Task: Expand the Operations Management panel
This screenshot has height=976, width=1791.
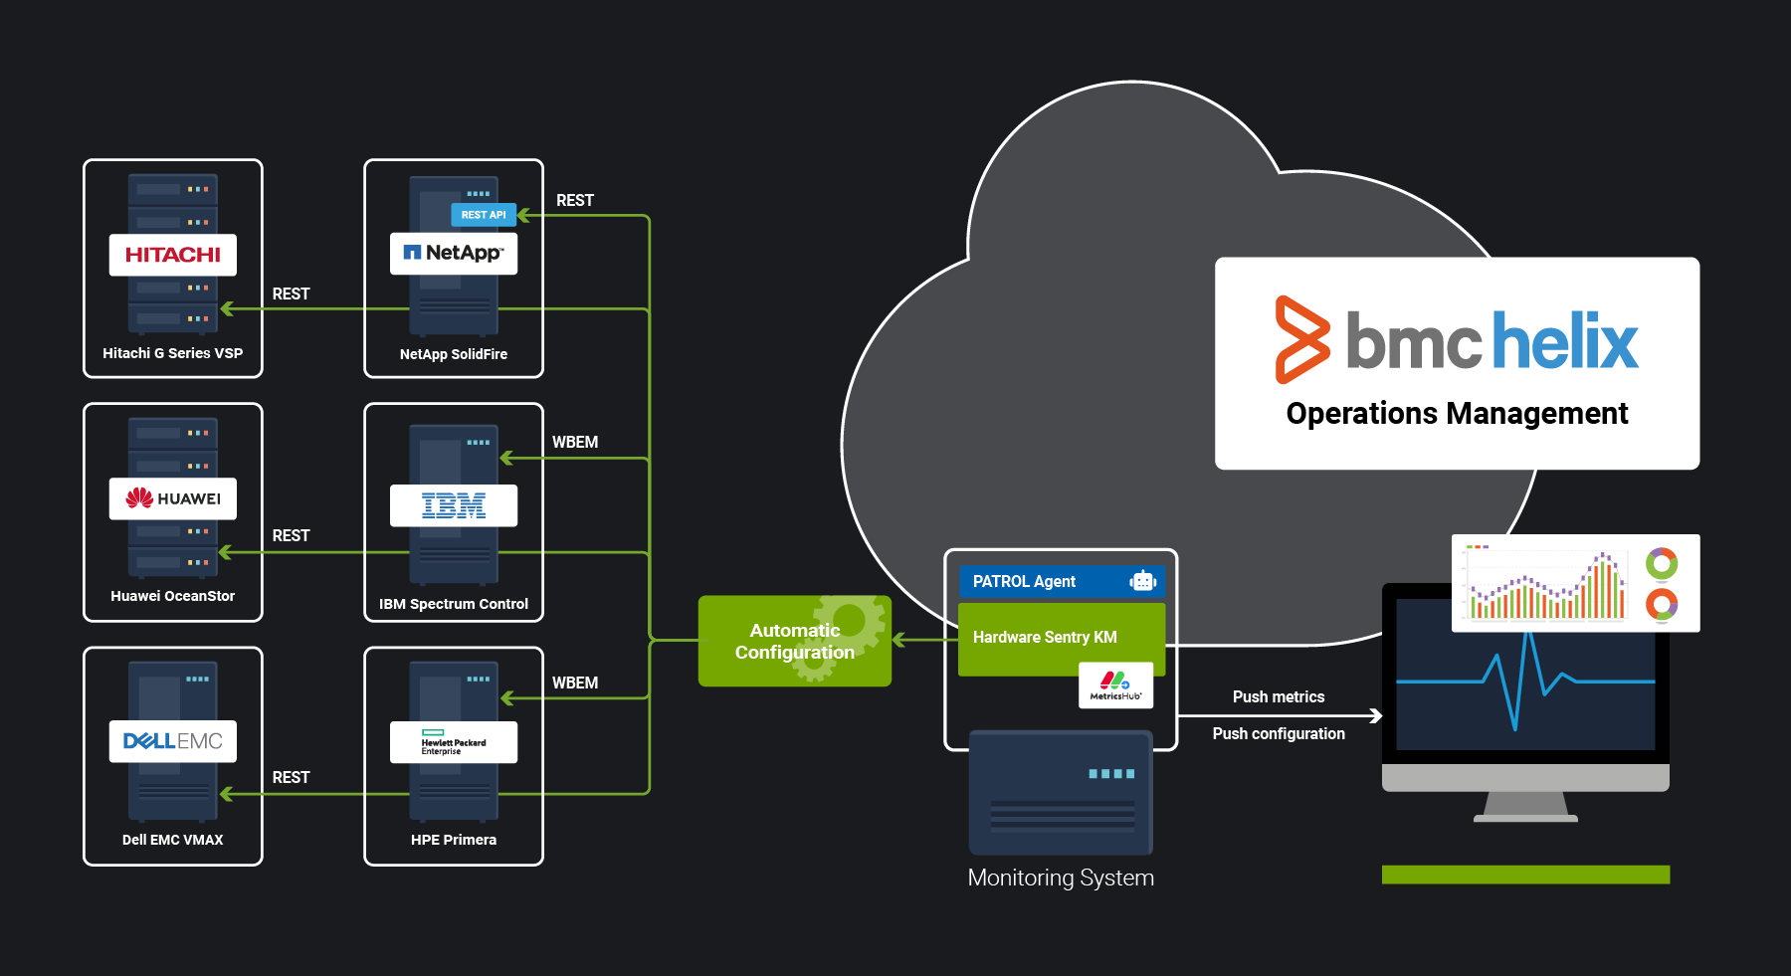Action: coord(1456,363)
